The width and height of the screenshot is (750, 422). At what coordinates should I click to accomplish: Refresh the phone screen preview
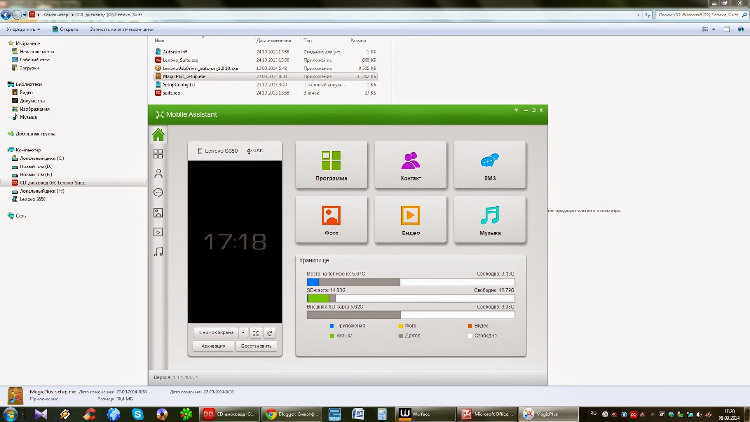(270, 333)
